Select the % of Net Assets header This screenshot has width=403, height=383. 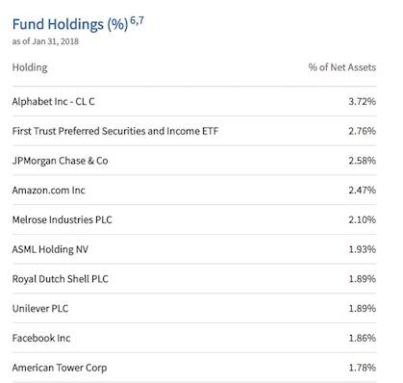point(342,67)
